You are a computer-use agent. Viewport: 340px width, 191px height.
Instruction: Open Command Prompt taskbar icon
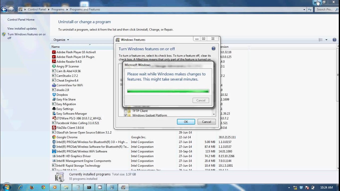89,187
